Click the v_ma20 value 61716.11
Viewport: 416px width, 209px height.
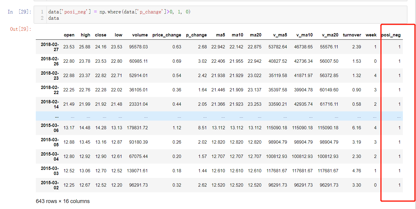[329, 104]
